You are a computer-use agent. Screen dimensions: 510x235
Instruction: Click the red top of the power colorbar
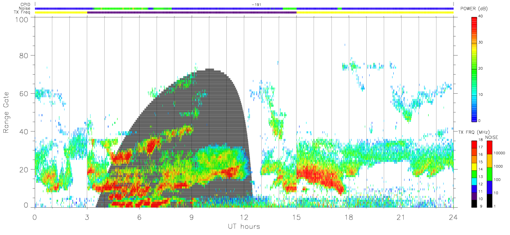(x=474, y=20)
